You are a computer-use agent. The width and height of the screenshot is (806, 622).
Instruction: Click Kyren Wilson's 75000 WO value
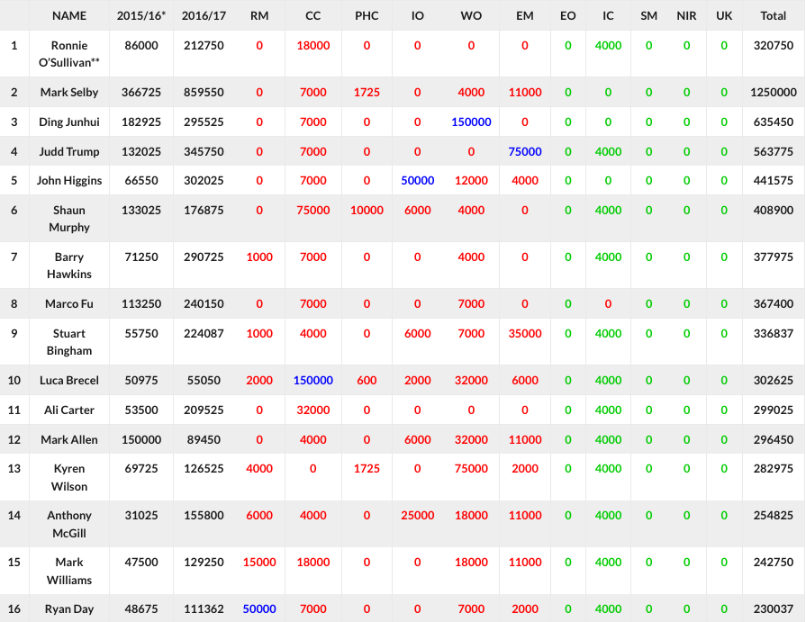coord(471,468)
